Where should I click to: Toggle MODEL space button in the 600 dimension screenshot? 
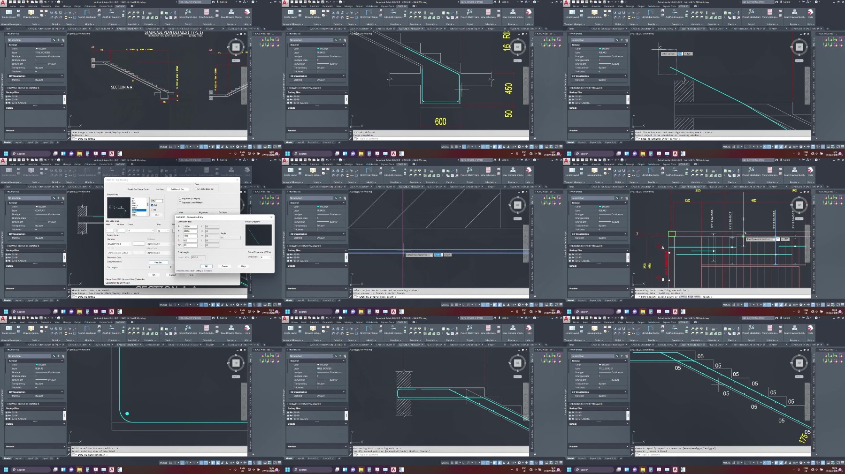point(445,146)
